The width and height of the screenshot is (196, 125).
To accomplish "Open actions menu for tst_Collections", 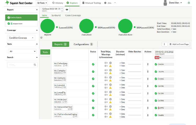I will tap(148, 64).
